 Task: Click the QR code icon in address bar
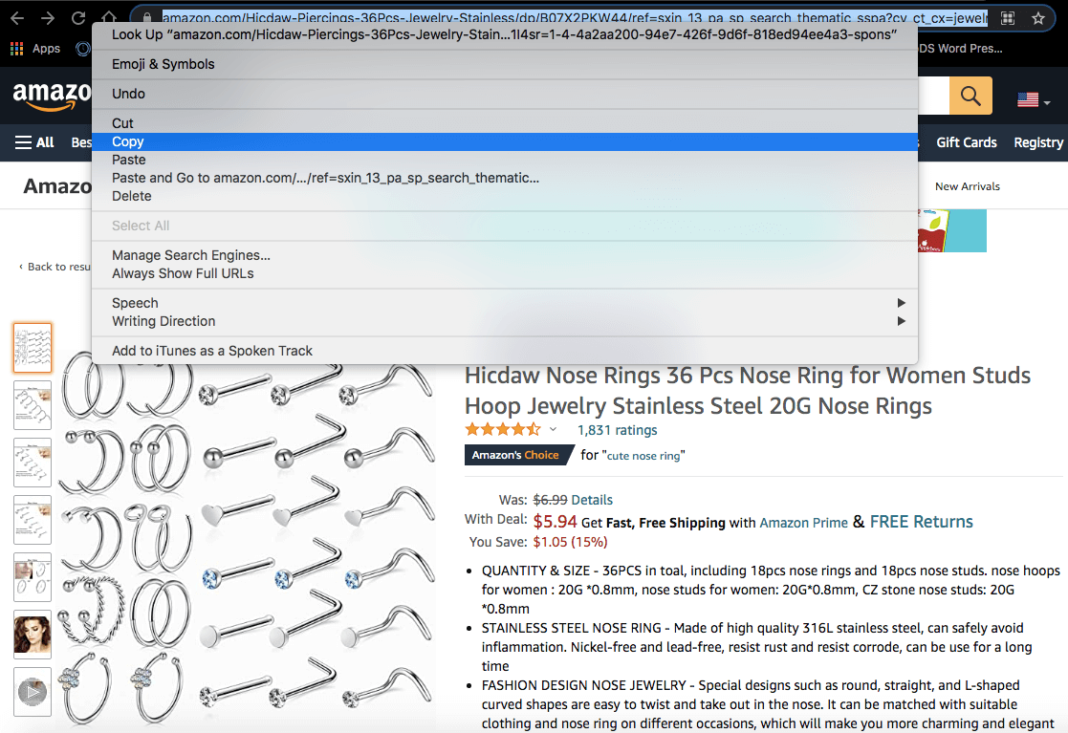(1008, 18)
